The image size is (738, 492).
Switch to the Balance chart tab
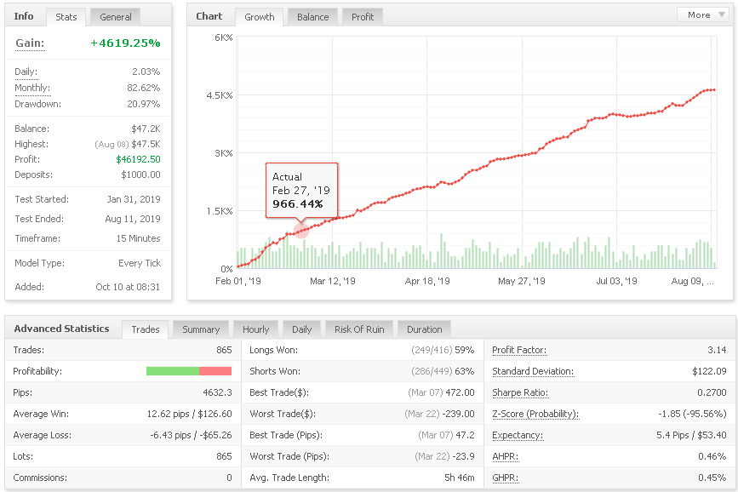(312, 17)
